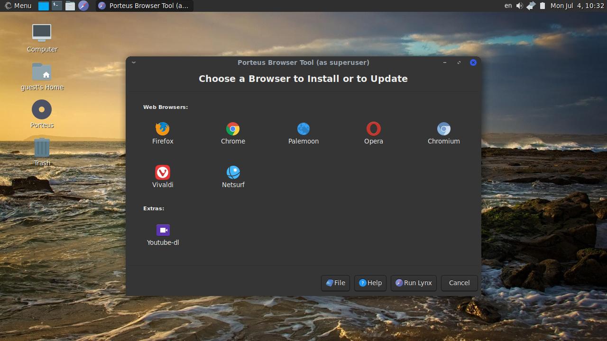Click the show desktop panel launcher
The height and width of the screenshot is (341, 607).
(44, 6)
